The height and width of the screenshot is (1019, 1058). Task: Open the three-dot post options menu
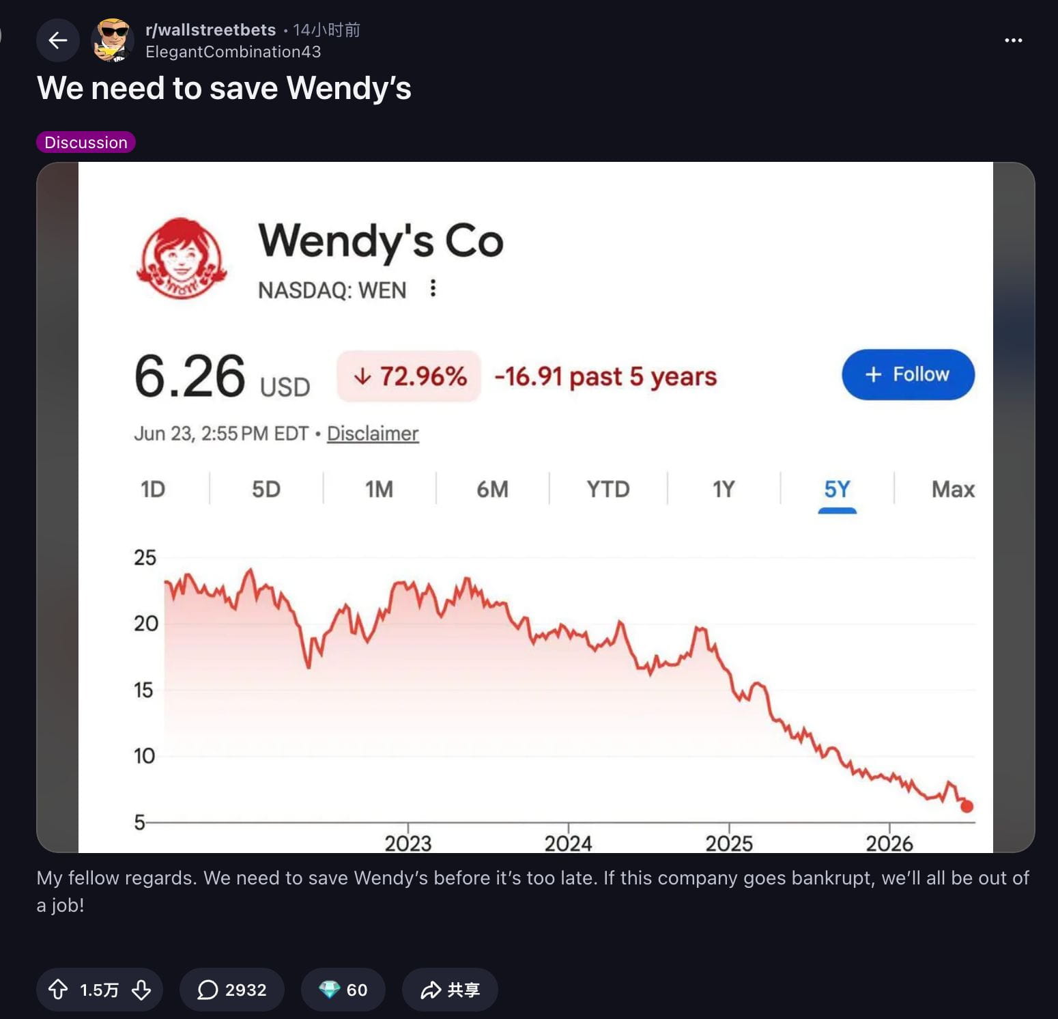click(1013, 40)
